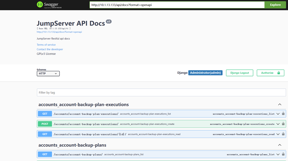
Task: Expand the GET executions list operation chevron
Action: 278,114
